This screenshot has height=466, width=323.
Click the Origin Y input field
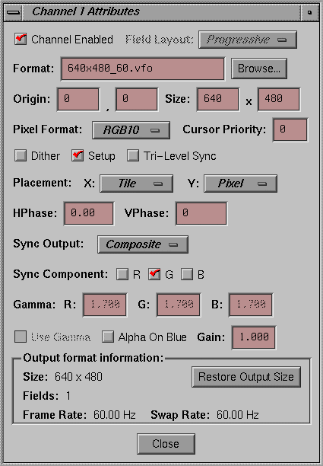[137, 99]
